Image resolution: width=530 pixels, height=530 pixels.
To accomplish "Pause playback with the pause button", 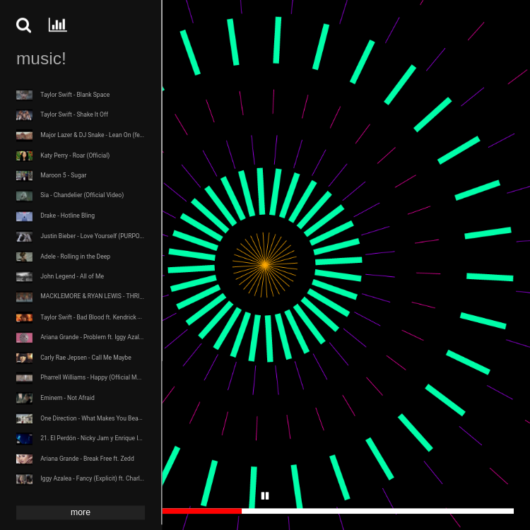I will point(265,495).
